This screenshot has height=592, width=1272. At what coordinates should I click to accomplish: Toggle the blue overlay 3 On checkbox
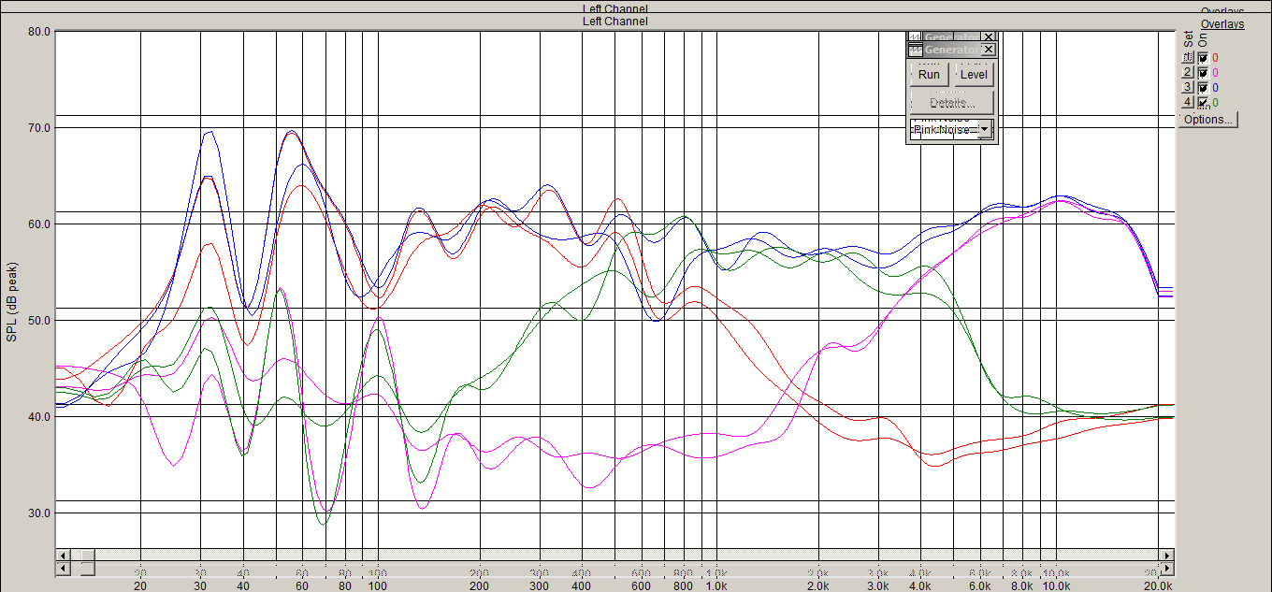(x=1203, y=87)
